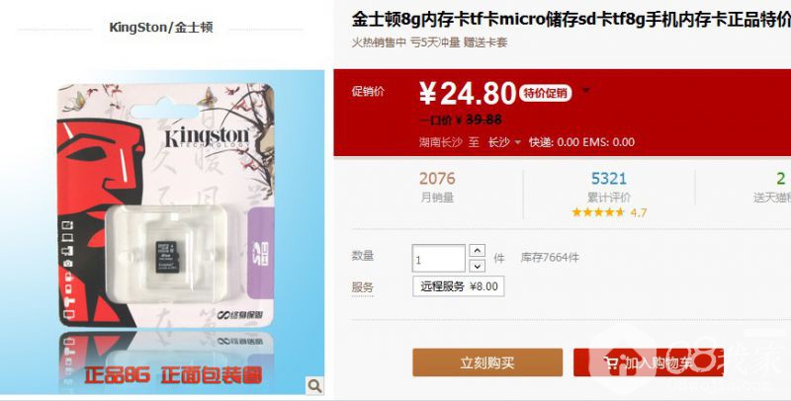View the 5321 累计评价 reviews
The height and width of the screenshot is (401, 791).
tap(609, 187)
